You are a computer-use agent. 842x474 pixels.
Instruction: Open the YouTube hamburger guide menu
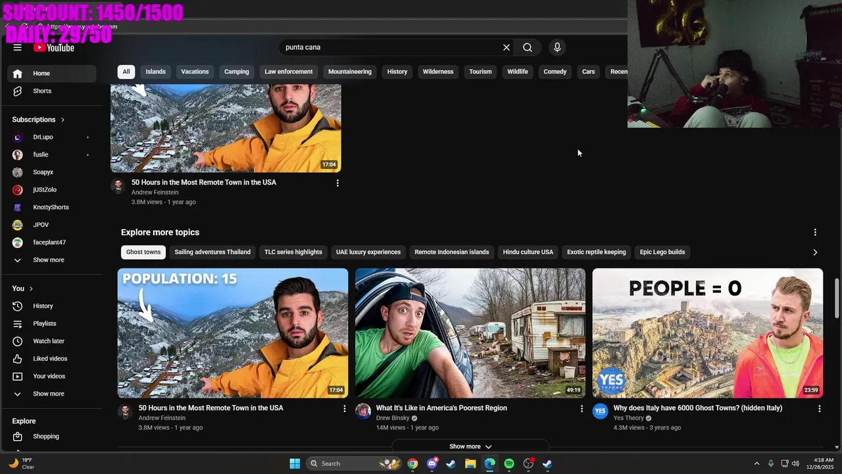pos(18,47)
